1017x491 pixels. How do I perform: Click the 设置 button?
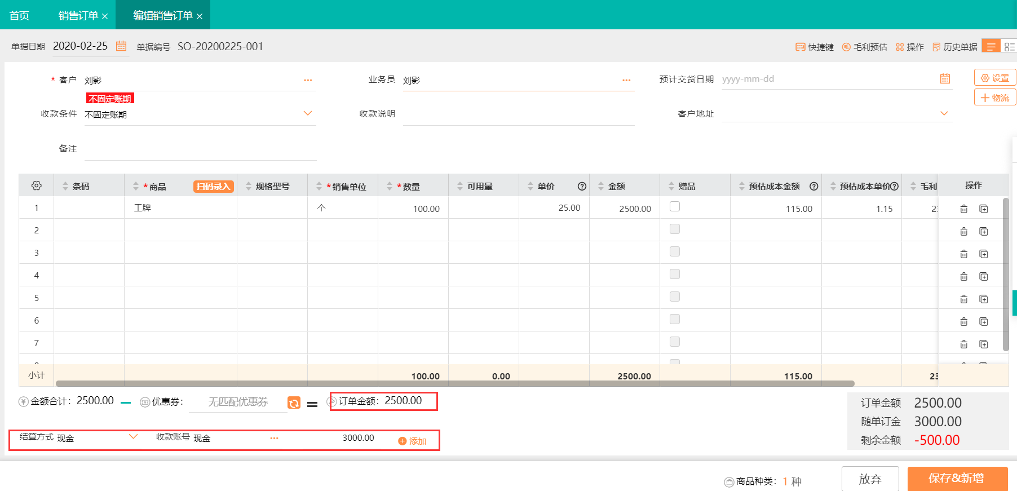(995, 78)
